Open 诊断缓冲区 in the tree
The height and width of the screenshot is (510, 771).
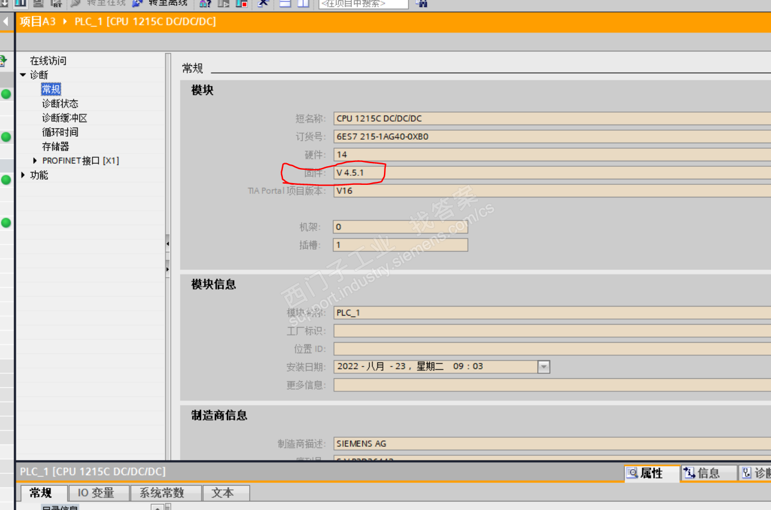[64, 118]
